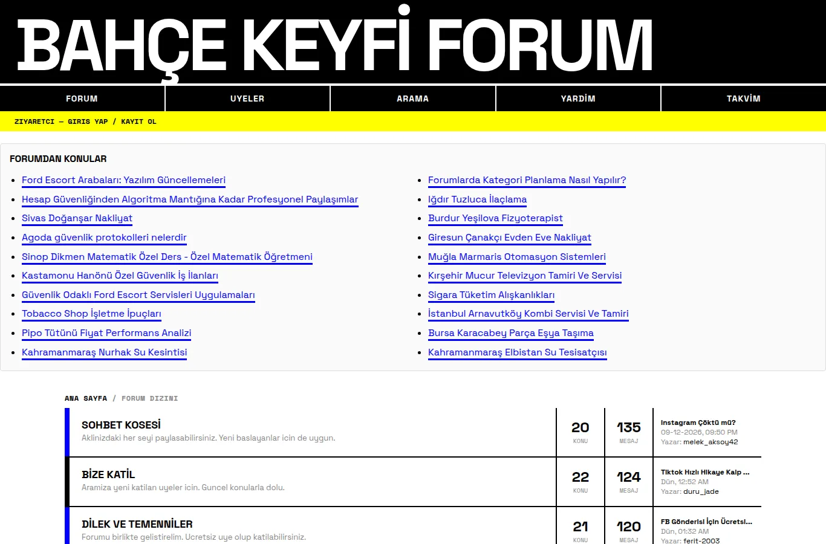826x544 pixels.
Task: Select the YARDİM menu item
Action: point(578,99)
